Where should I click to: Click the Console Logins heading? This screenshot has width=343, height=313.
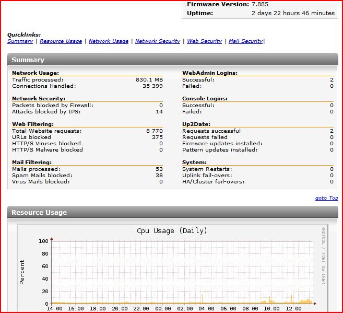(x=205, y=99)
